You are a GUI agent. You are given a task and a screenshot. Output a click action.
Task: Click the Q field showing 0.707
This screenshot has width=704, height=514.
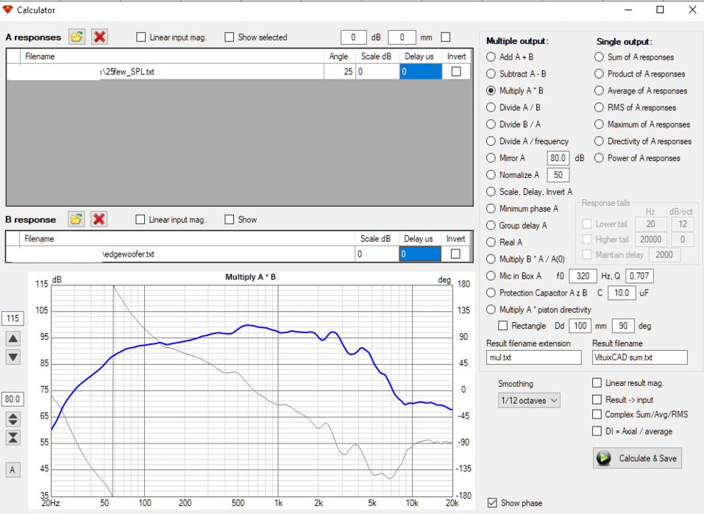[x=639, y=276]
